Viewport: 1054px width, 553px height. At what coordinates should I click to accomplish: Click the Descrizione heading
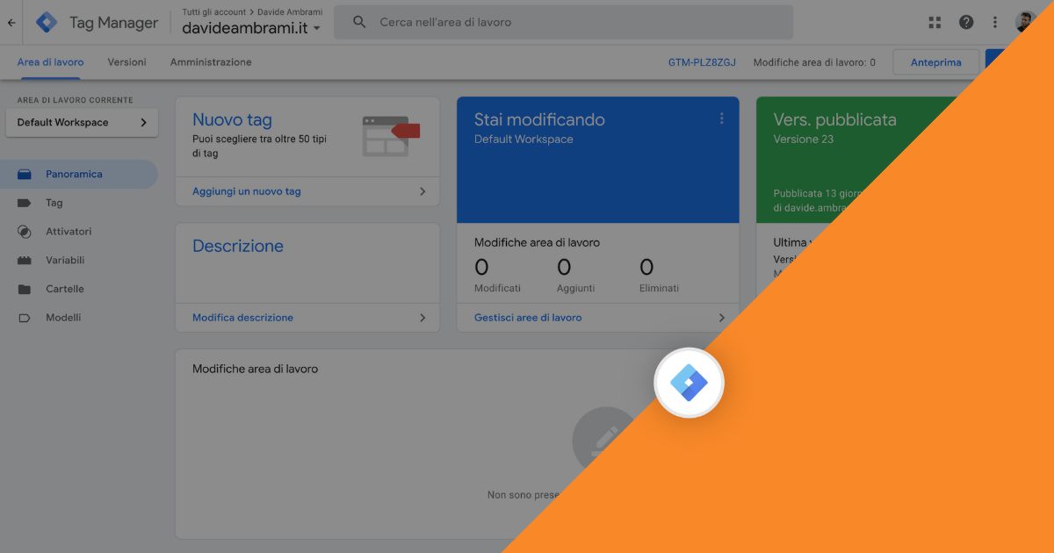click(238, 247)
